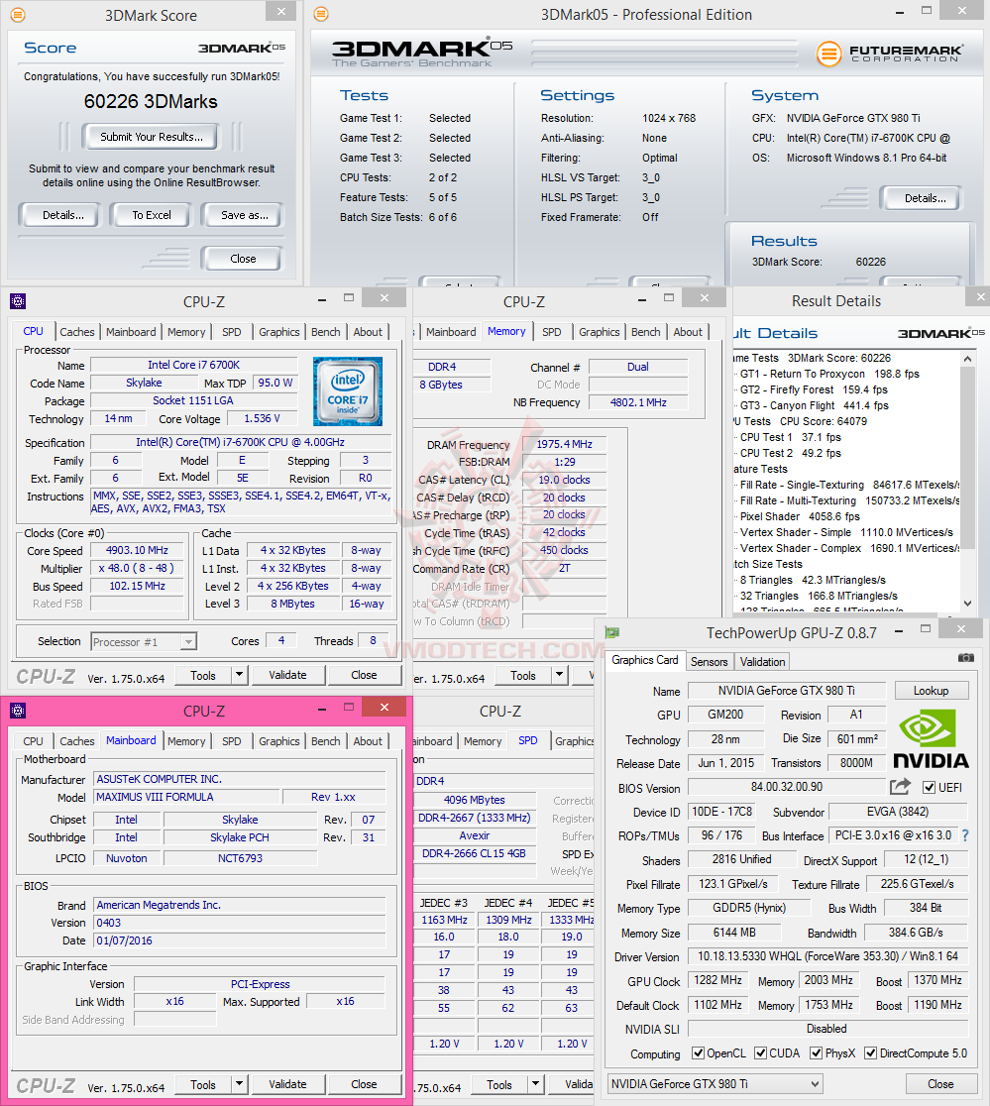Click the chip icon of the pink Mainboard CPU-Z window
The height and width of the screenshot is (1106, 990).
(x=18, y=711)
